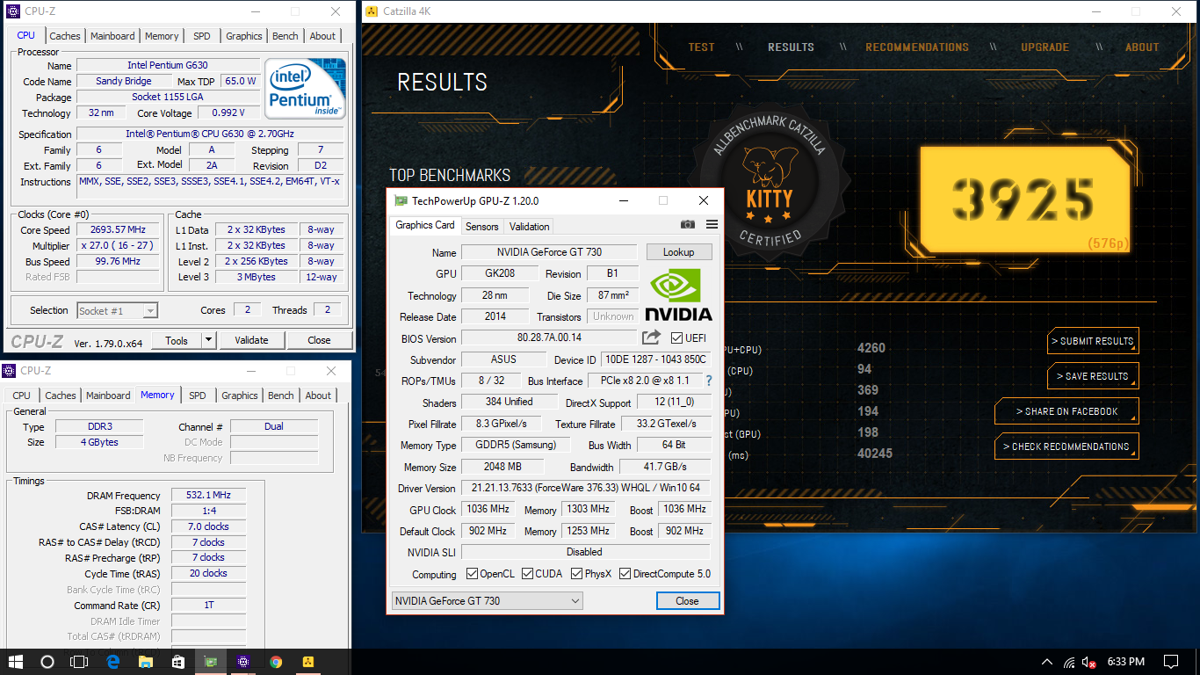
Task: Open Google Chrome from the taskbar
Action: coord(276,662)
